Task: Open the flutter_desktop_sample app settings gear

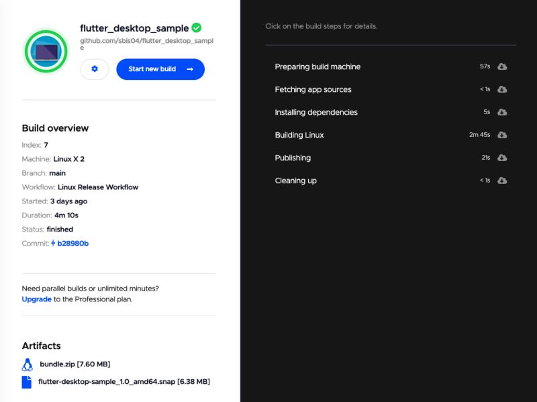Action: click(x=94, y=69)
